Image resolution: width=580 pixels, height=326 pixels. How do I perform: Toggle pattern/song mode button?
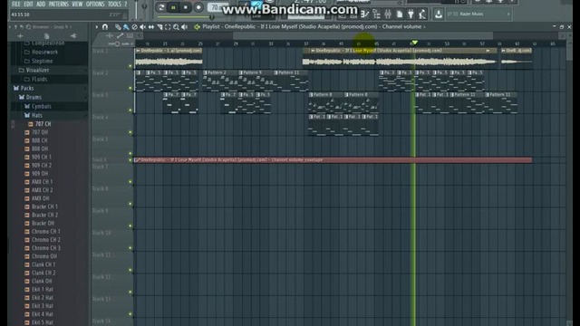[x=161, y=7]
